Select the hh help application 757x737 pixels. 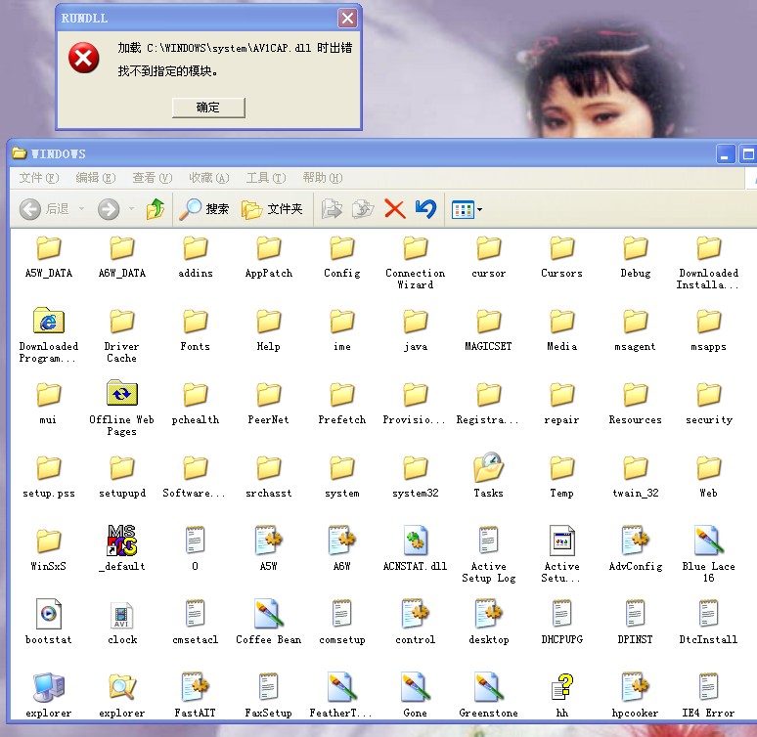tap(562, 695)
